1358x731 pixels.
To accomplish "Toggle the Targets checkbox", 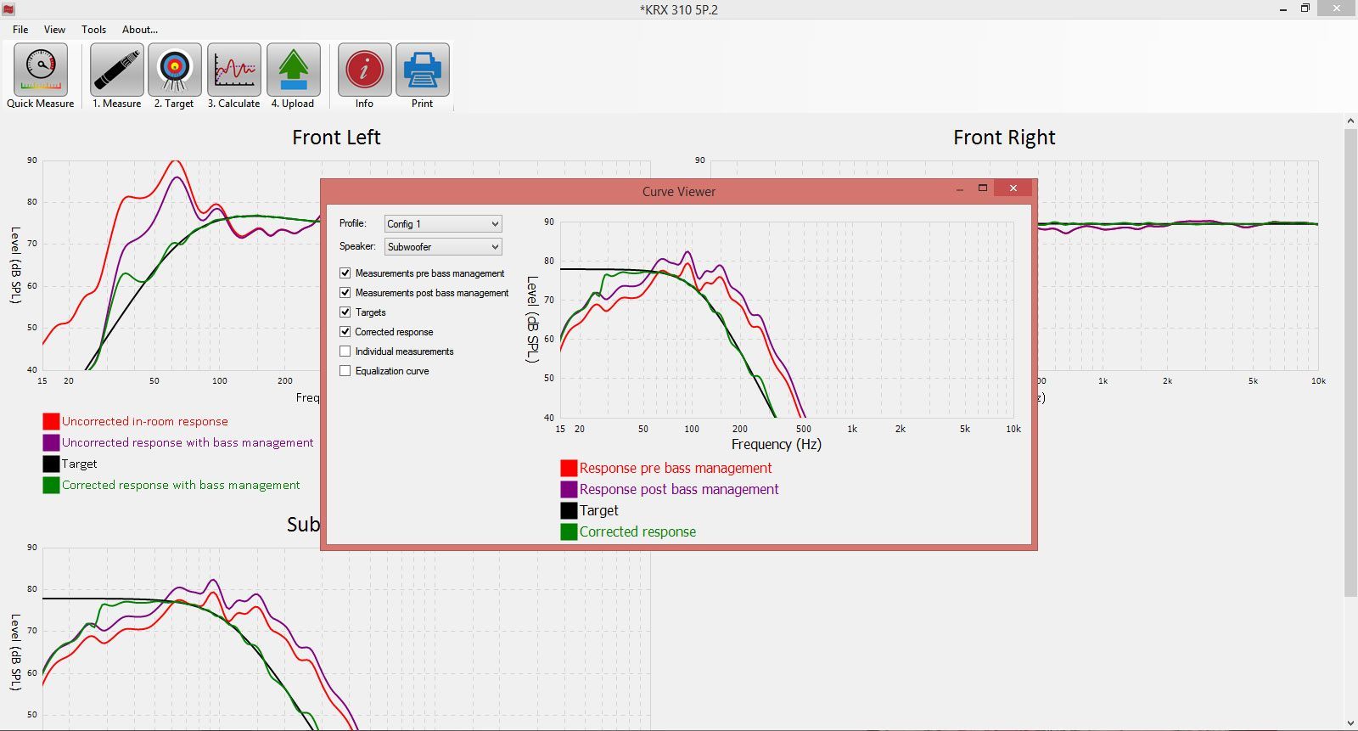I will 345,312.
